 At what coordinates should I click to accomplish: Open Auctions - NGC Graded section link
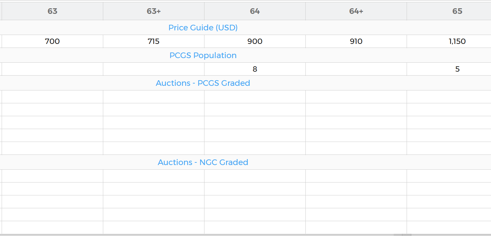203,162
